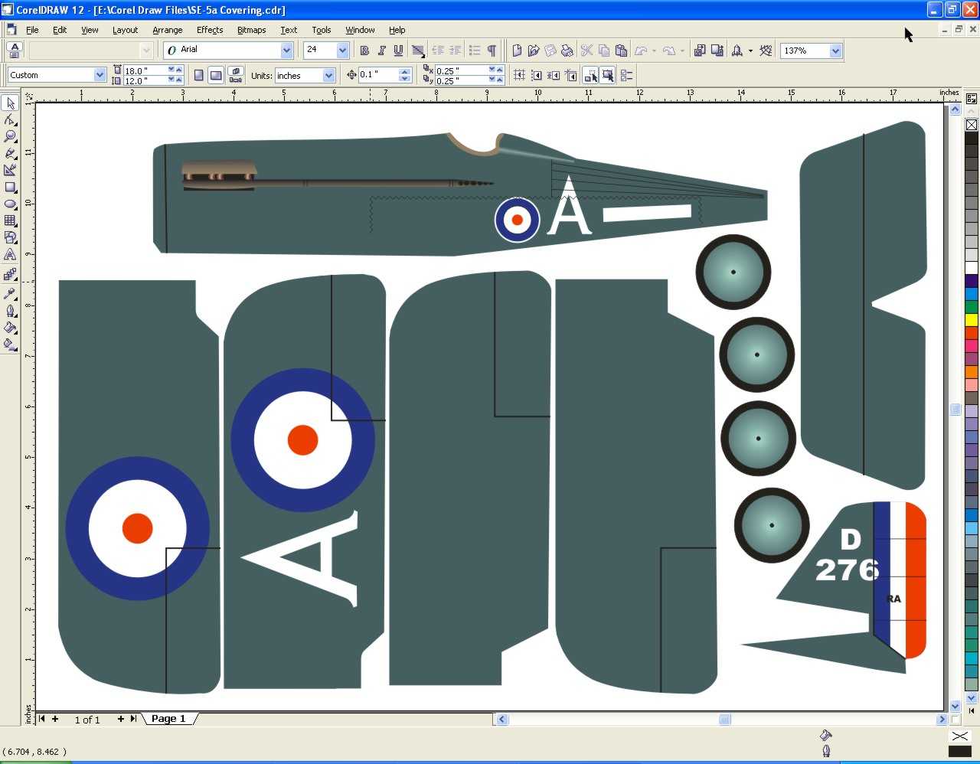Select the Freehand tool

10,153
